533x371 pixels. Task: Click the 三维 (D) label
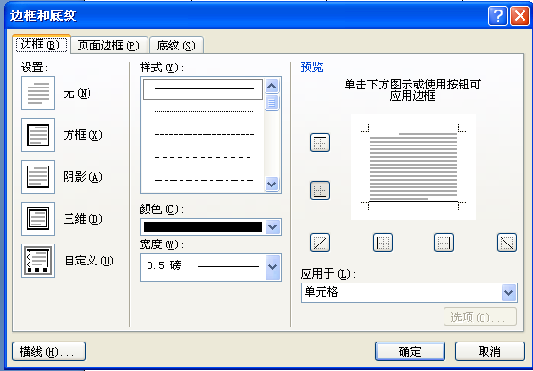tap(82, 219)
